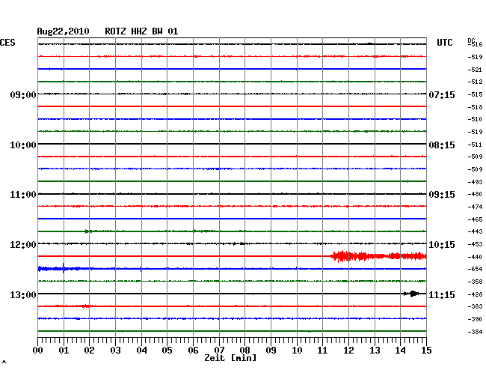Select the DC offset value -474

point(475,207)
